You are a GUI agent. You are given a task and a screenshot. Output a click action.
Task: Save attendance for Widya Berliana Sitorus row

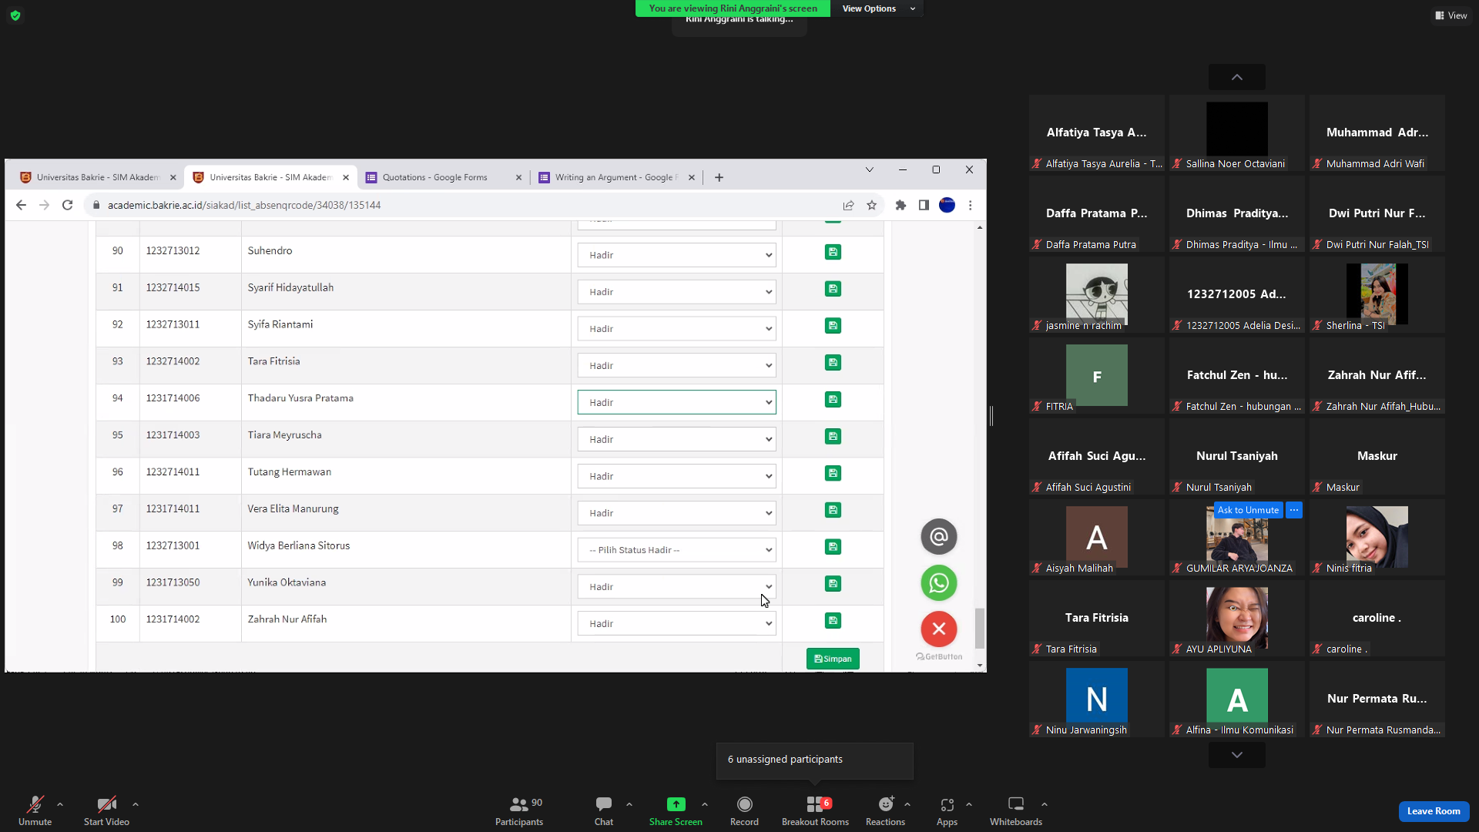(x=833, y=547)
